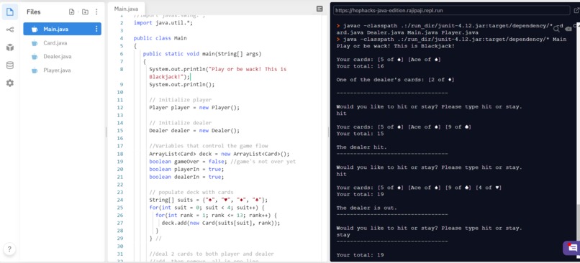Click 'public class Main' in the editor
The width and height of the screenshot is (580, 263).
coord(160,38)
